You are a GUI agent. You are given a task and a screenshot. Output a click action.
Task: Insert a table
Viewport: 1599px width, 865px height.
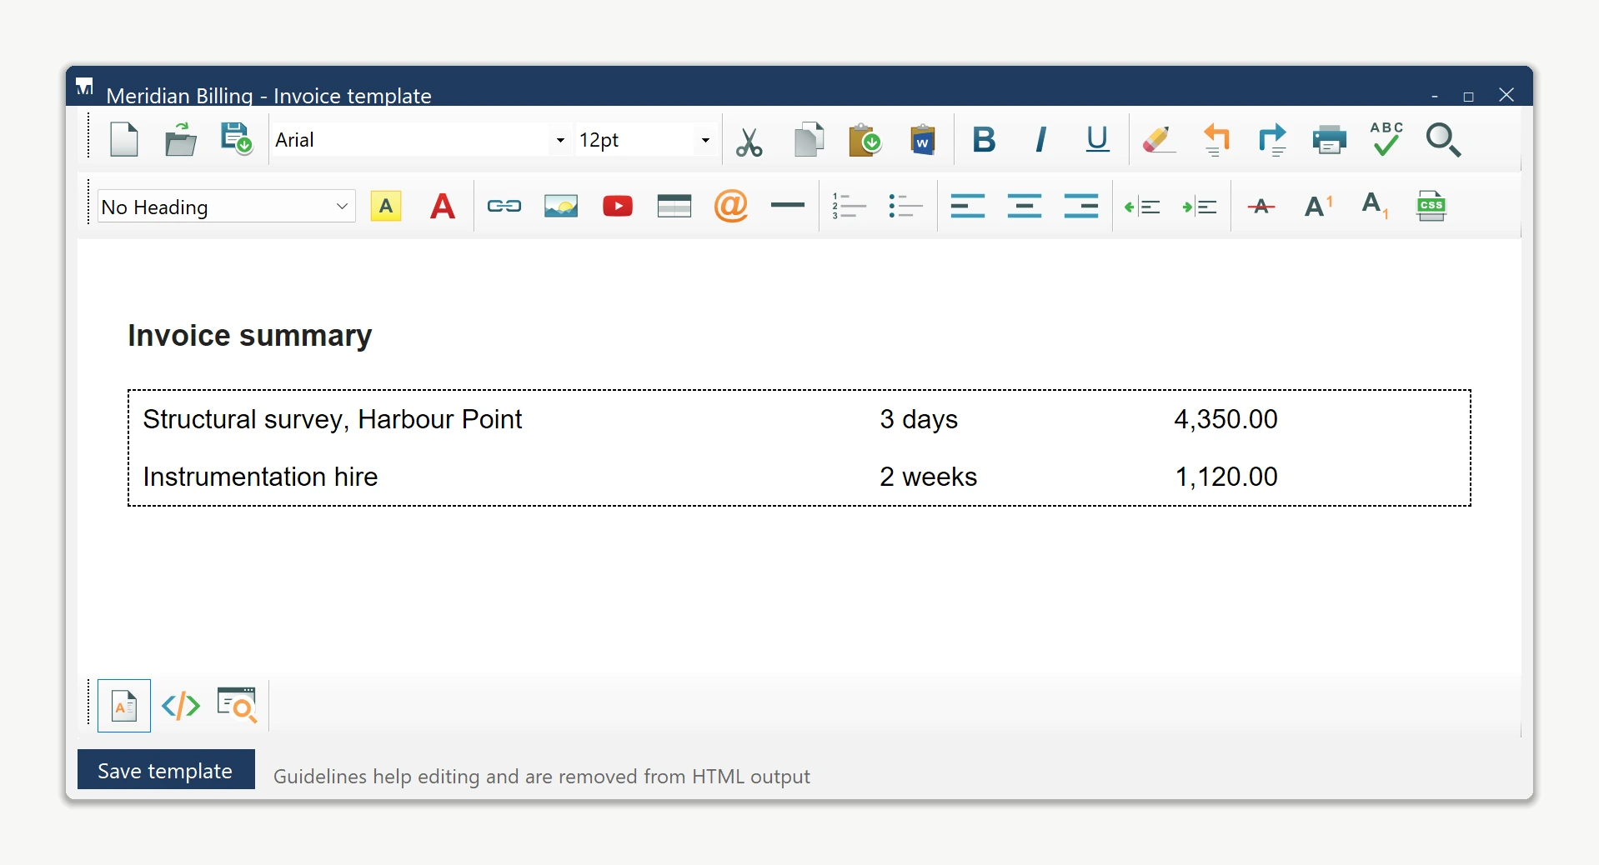point(674,206)
